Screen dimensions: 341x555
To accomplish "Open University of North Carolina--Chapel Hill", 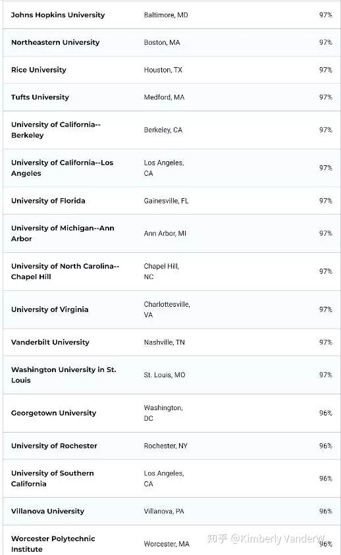I will 65,271.
